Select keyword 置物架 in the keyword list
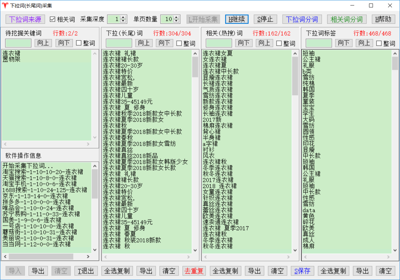The image size is (400, 280). [12, 59]
